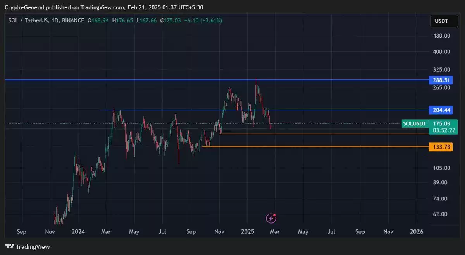
Task: Select the 204.44 blue price label
Action: 441,110
